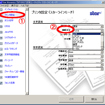This screenshot has width=105, height=105.
Task: Click the 適用 button
Action: click(x=71, y=99)
